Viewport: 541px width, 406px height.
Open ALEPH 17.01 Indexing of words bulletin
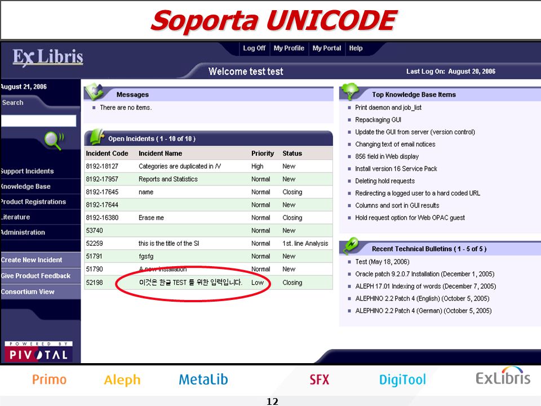click(x=425, y=286)
